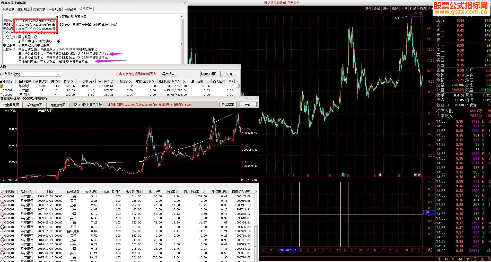Screen dimensions: 491x262
Task: Zoom in chart with the plus button
Action: 426,254
